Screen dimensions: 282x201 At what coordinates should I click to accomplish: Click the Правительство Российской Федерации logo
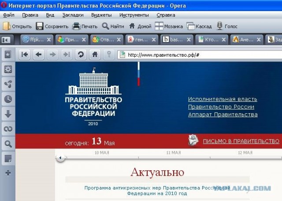[93, 97]
